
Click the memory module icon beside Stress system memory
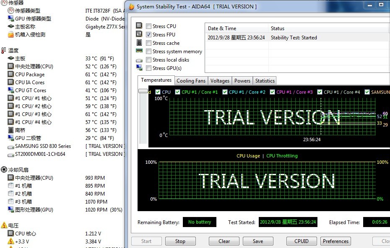click(139, 51)
